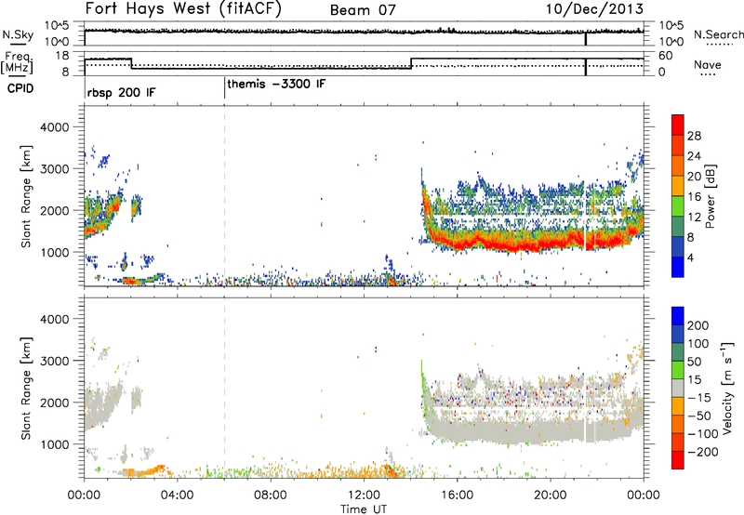Click the red top segment of Power color bar
This screenshot has height=515, width=744.
tap(678, 125)
